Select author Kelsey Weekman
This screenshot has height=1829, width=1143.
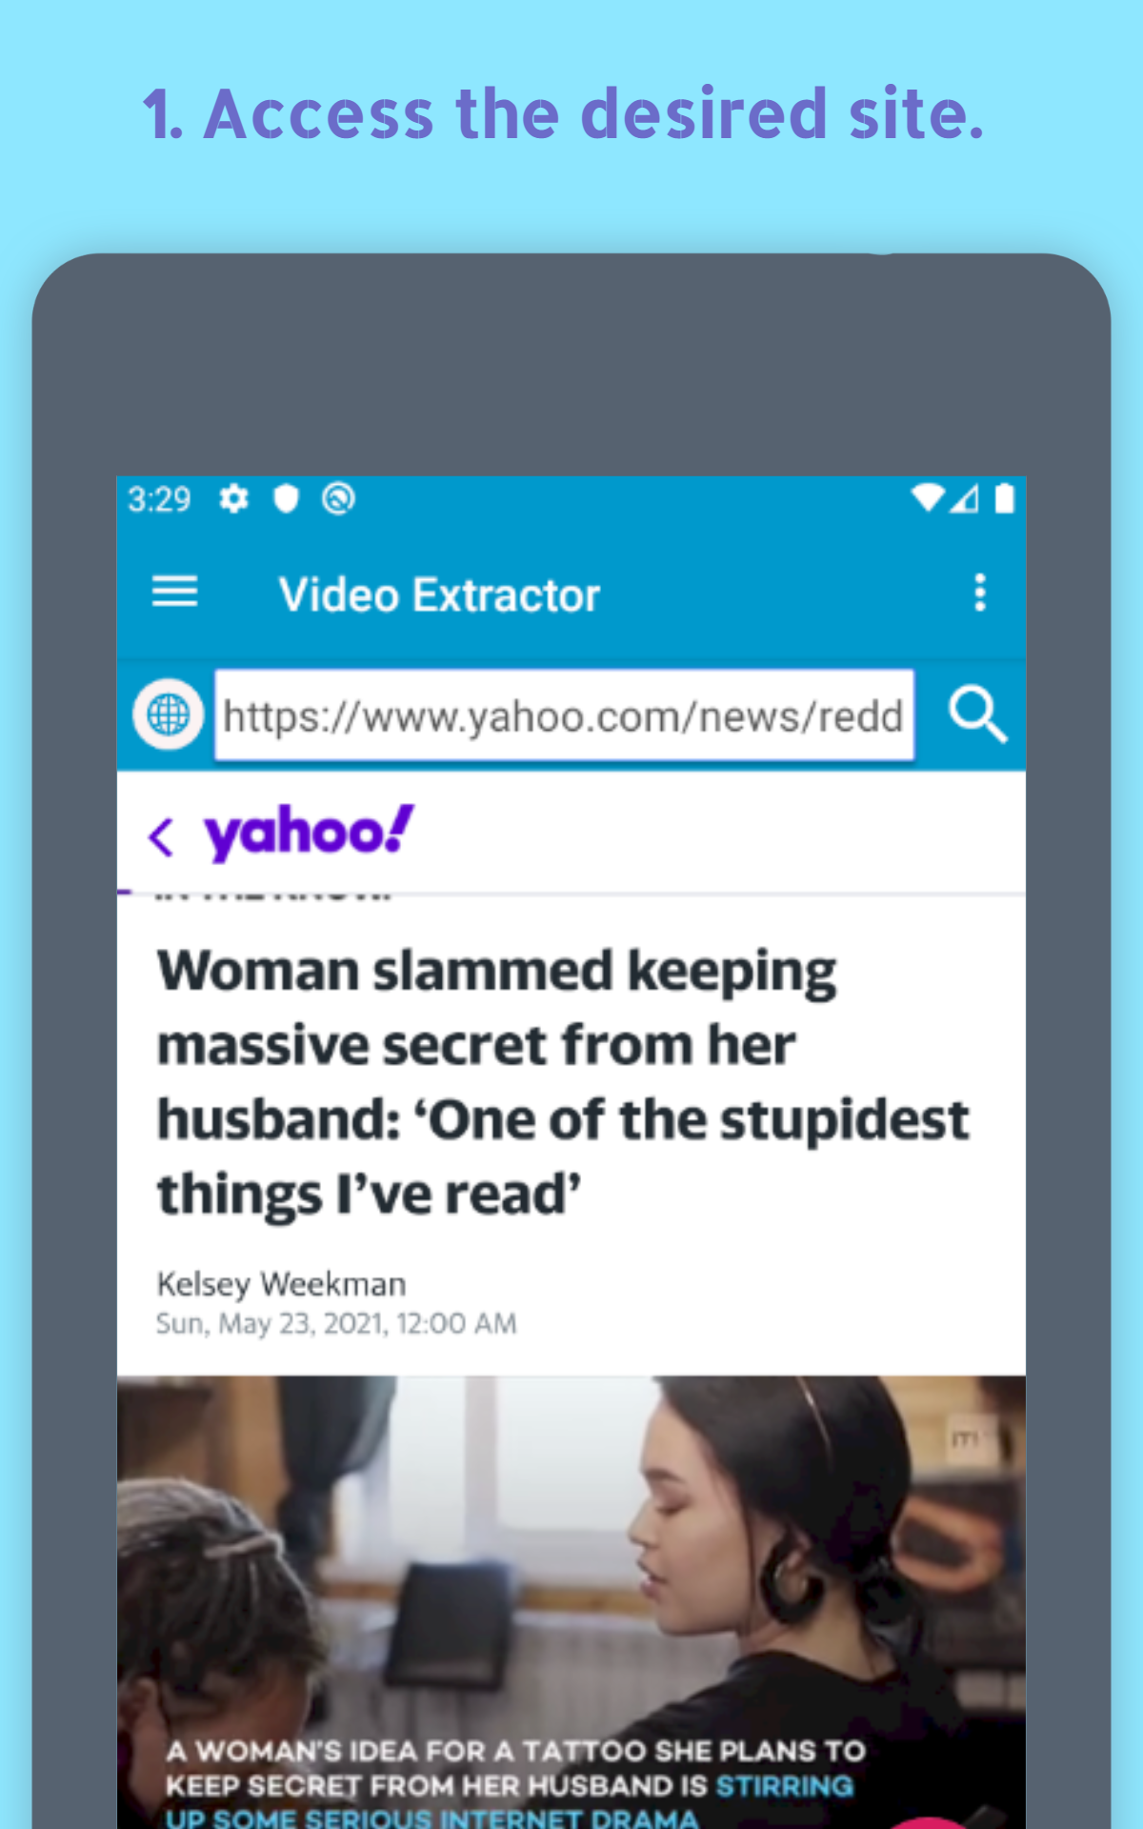click(x=282, y=1284)
